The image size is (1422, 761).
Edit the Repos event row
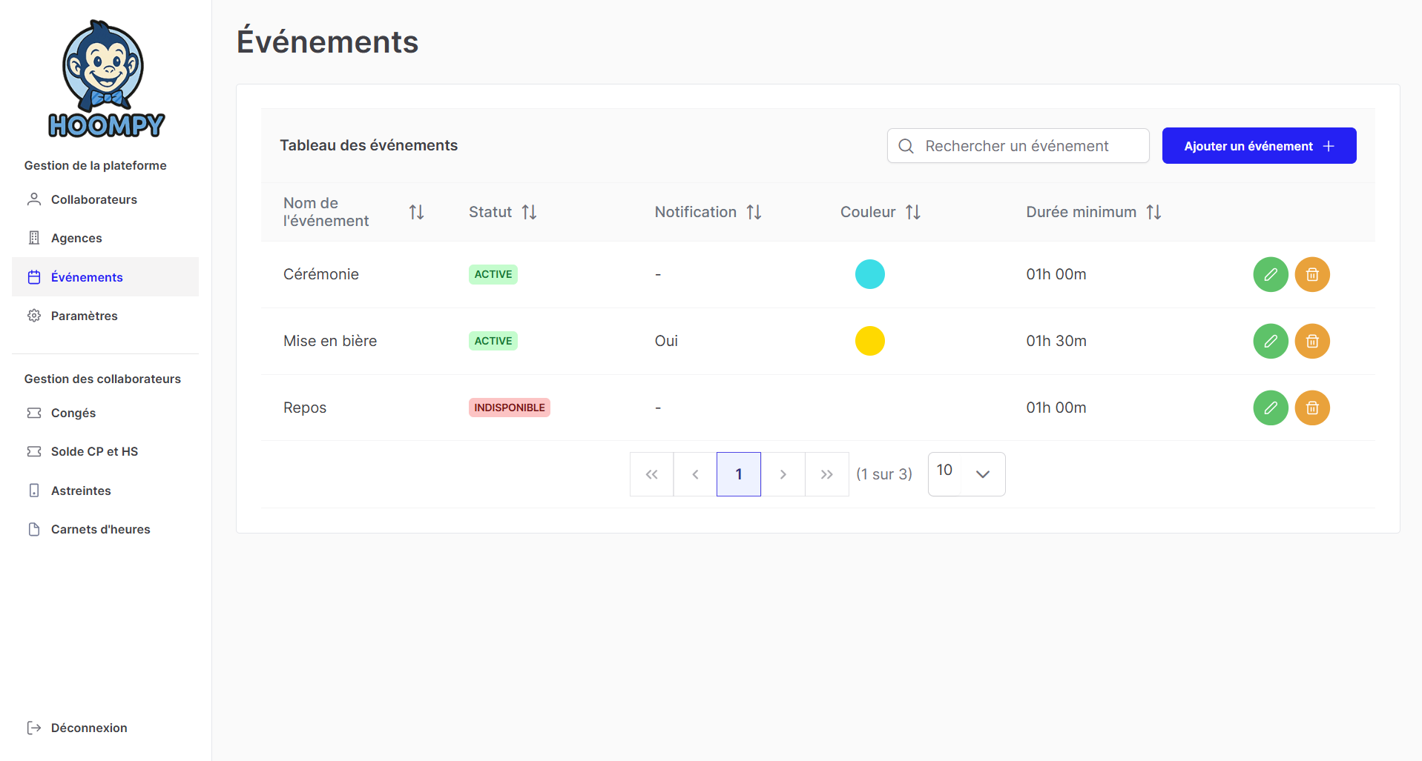[1270, 408]
